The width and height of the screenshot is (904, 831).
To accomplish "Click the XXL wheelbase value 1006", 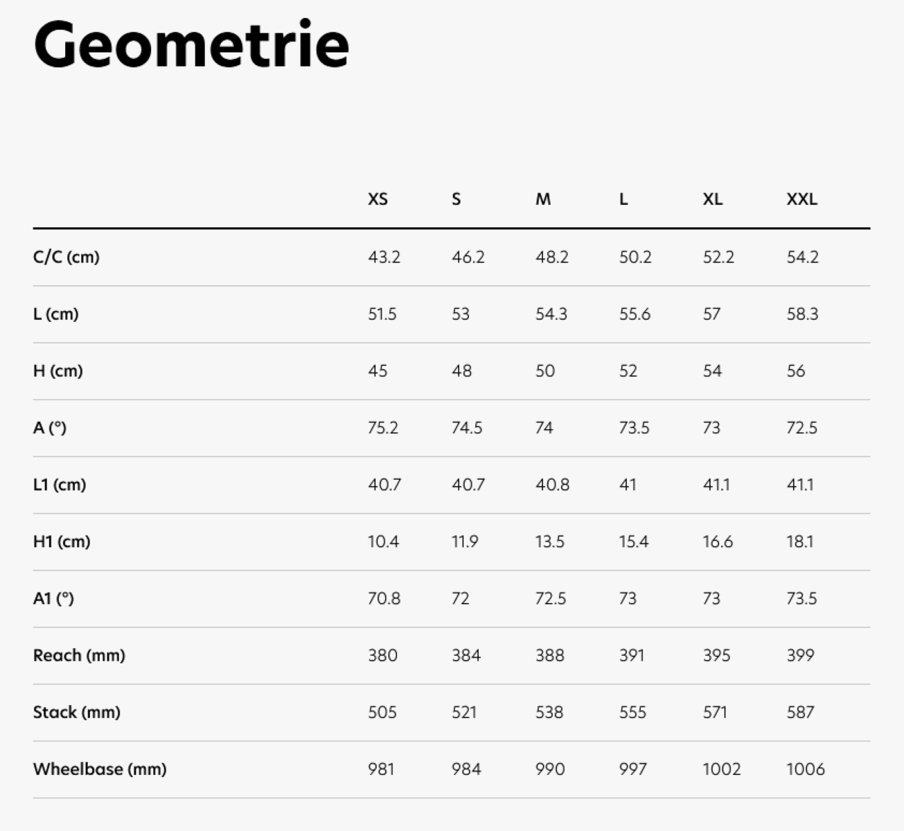I will (x=806, y=769).
